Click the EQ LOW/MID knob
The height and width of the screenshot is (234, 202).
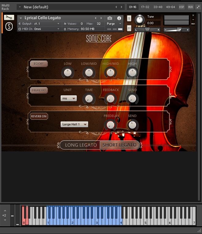(x=89, y=73)
